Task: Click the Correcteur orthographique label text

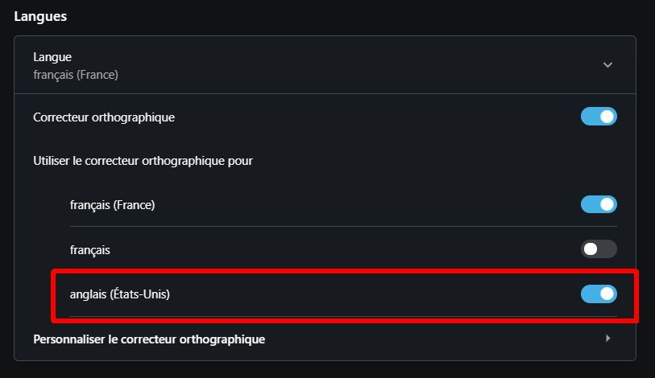Action: (104, 117)
